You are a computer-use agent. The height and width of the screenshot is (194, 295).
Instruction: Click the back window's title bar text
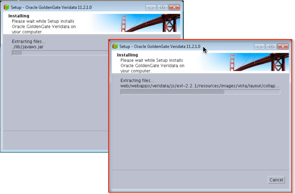coord(51,7)
